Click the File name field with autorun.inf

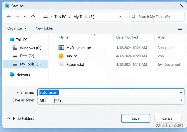point(111,92)
